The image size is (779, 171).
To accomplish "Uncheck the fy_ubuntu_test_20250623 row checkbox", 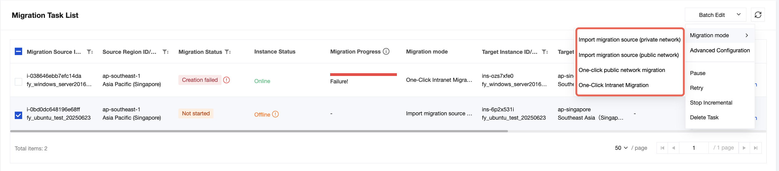I will click(18, 115).
